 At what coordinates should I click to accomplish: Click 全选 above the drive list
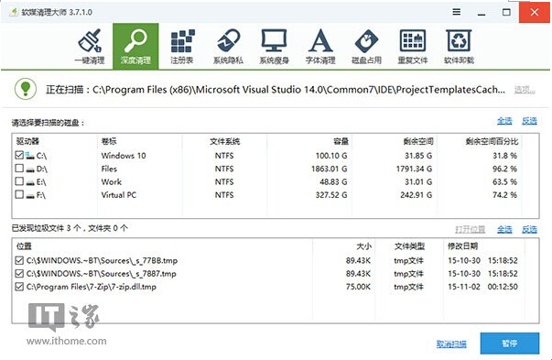(504, 121)
